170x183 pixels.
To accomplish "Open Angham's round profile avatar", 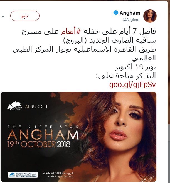I will pos(150,16).
